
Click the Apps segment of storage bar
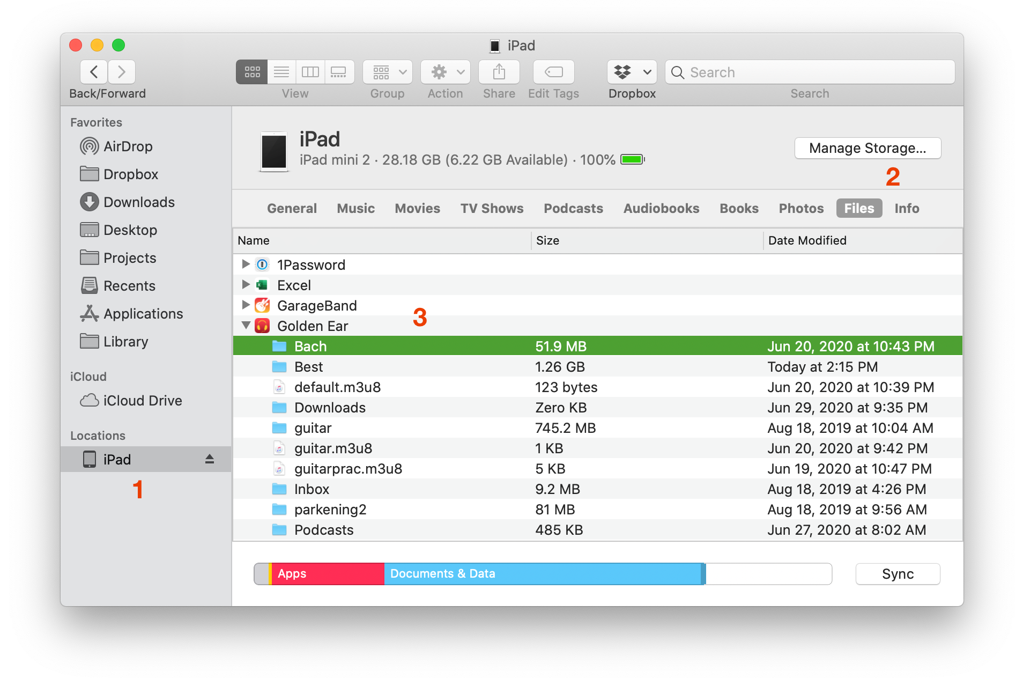pos(328,573)
